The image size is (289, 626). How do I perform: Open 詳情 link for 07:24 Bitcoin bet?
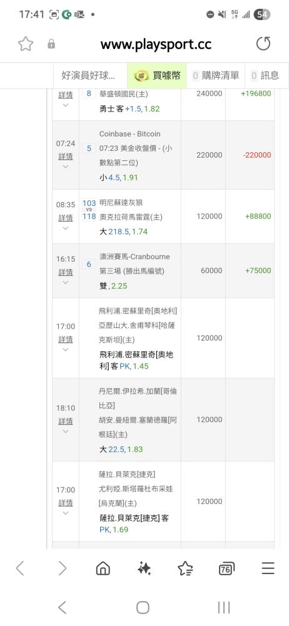click(66, 156)
